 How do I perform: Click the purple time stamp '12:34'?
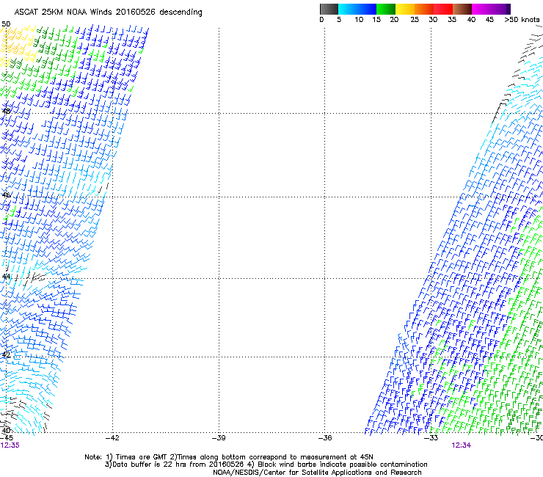[461, 445]
